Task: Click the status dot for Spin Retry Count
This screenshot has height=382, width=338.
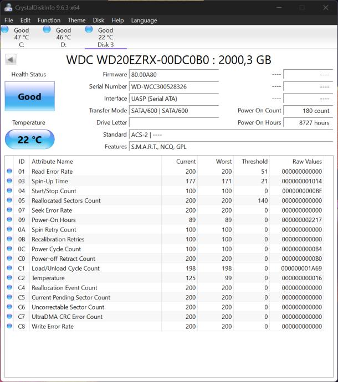Action: point(9,229)
